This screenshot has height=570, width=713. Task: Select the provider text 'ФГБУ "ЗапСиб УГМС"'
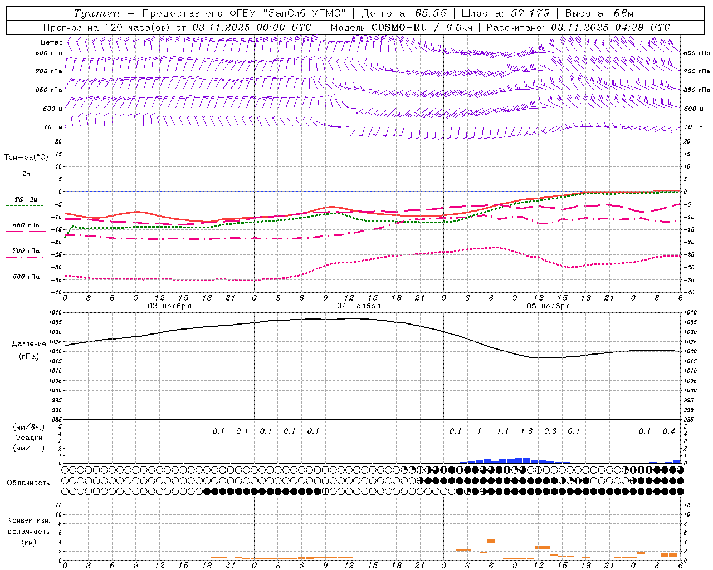(x=288, y=13)
